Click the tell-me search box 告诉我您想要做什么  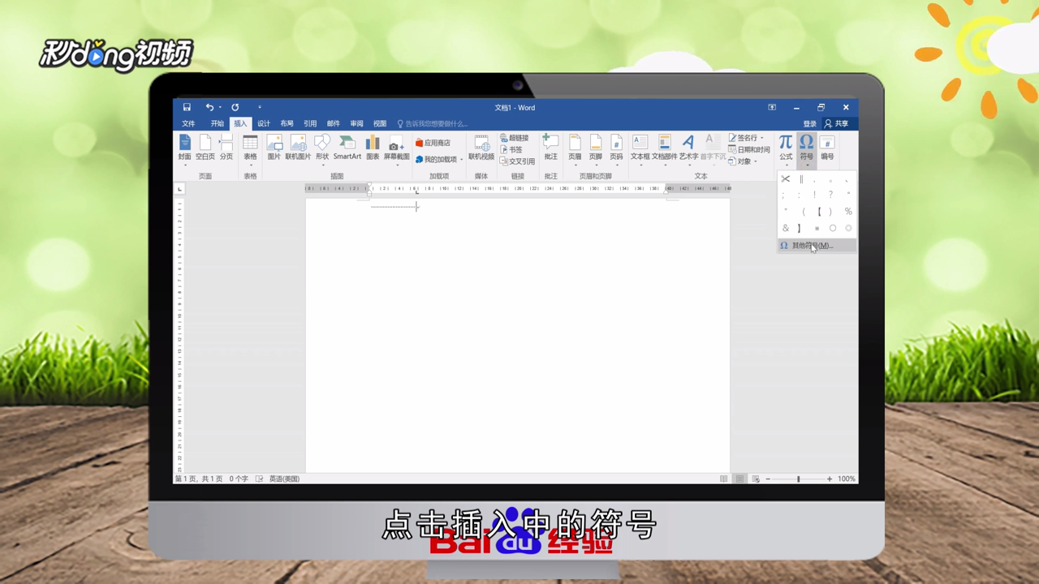(x=433, y=123)
